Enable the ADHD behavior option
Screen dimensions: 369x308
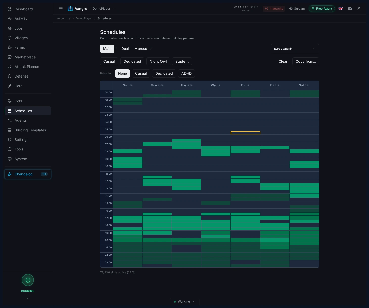(187, 73)
